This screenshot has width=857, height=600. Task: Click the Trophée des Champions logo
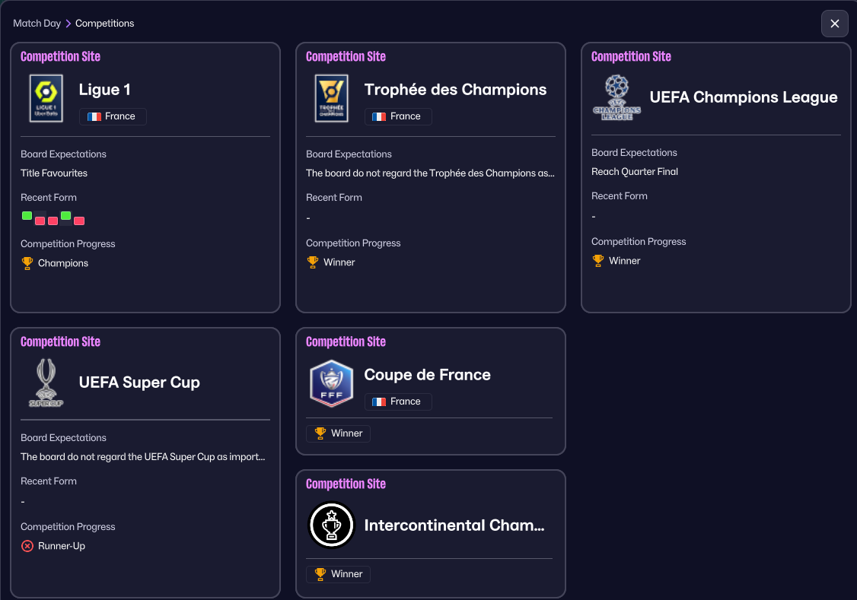[331, 98]
